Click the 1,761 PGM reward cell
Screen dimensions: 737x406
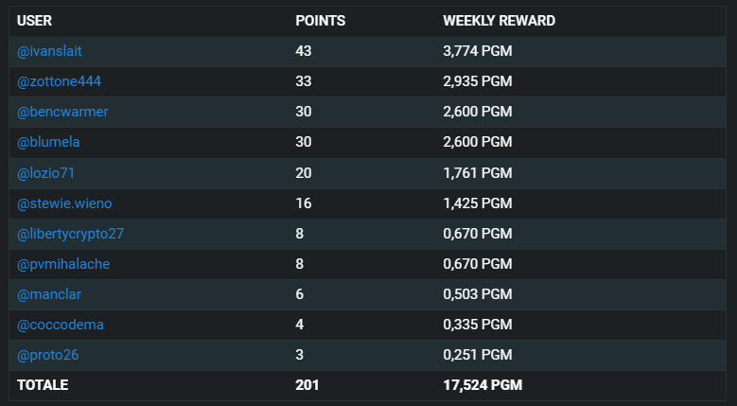478,173
